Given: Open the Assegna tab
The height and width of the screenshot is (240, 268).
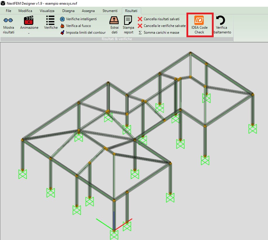Looking at the screenshot, I should [88, 11].
